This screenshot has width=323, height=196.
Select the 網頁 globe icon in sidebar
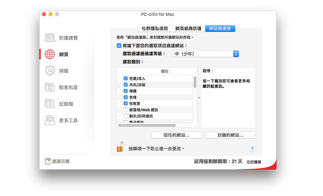point(50,54)
